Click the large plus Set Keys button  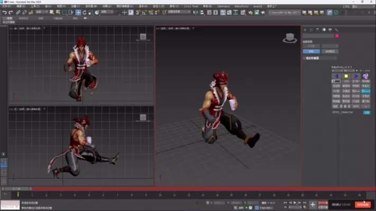click(x=313, y=205)
